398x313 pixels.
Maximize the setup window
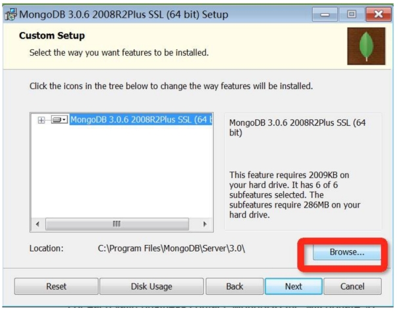point(351,14)
